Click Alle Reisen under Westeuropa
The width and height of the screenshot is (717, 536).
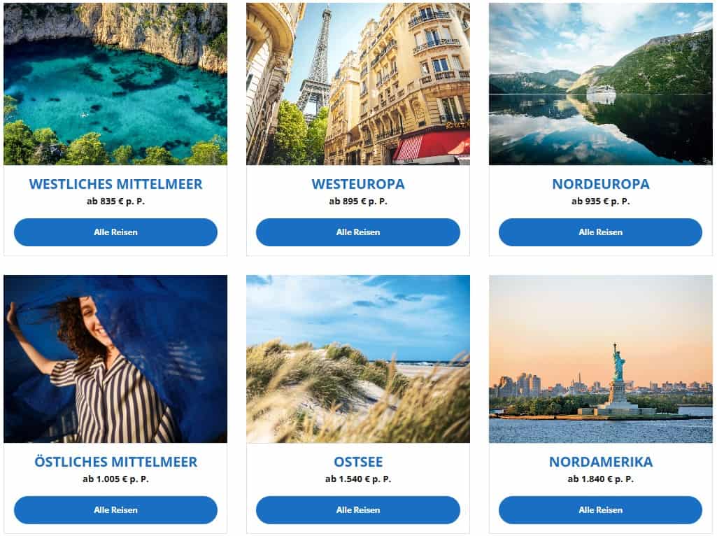[x=358, y=232]
